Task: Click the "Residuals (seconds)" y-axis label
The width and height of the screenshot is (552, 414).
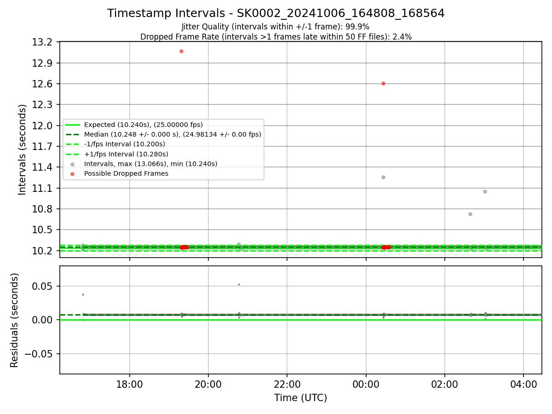Action: tap(14, 320)
